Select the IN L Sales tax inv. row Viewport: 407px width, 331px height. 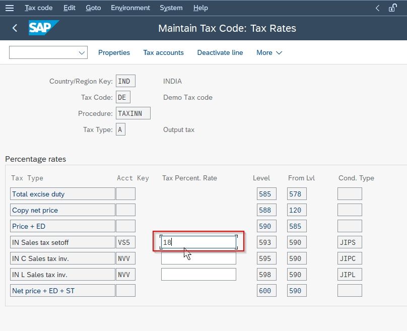point(62,275)
